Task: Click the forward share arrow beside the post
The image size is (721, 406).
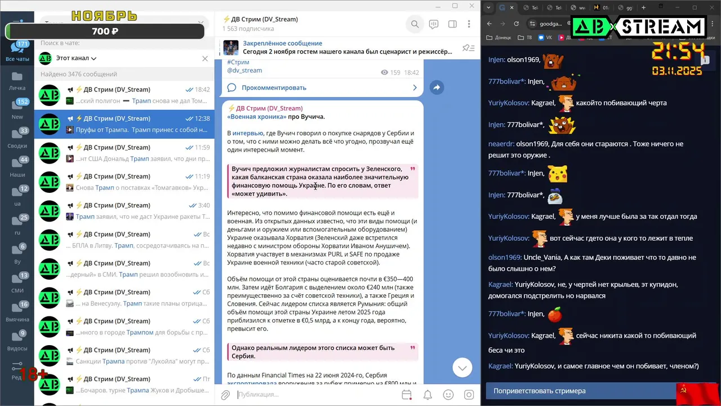Action: point(437,87)
